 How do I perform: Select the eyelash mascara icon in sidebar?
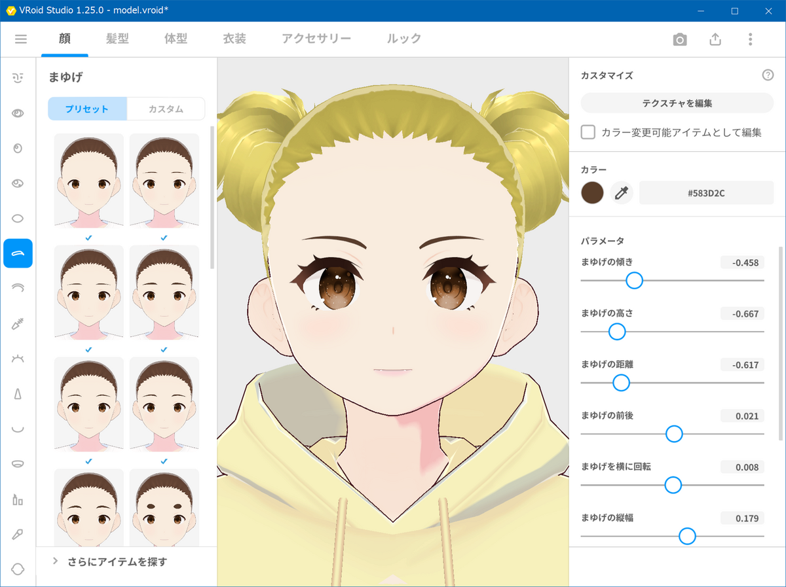(x=18, y=323)
